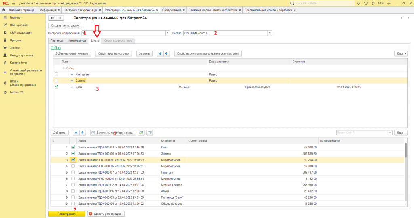Move order row down in lower toolbar

pos(82,133)
